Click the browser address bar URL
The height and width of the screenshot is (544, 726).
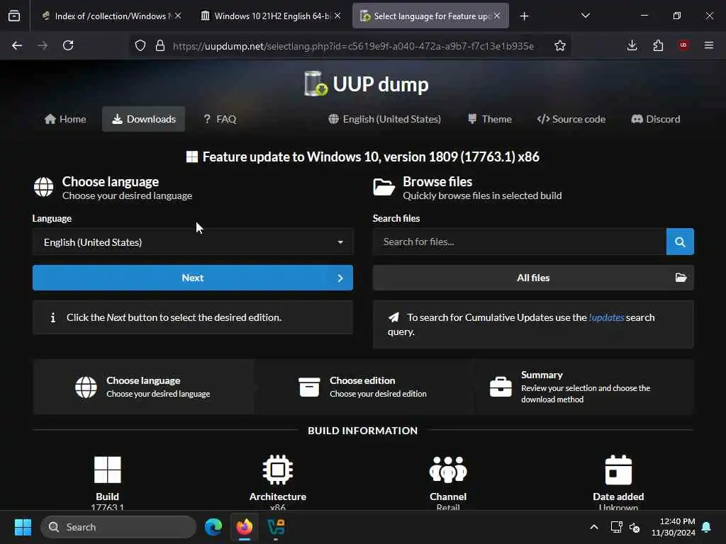click(353, 46)
